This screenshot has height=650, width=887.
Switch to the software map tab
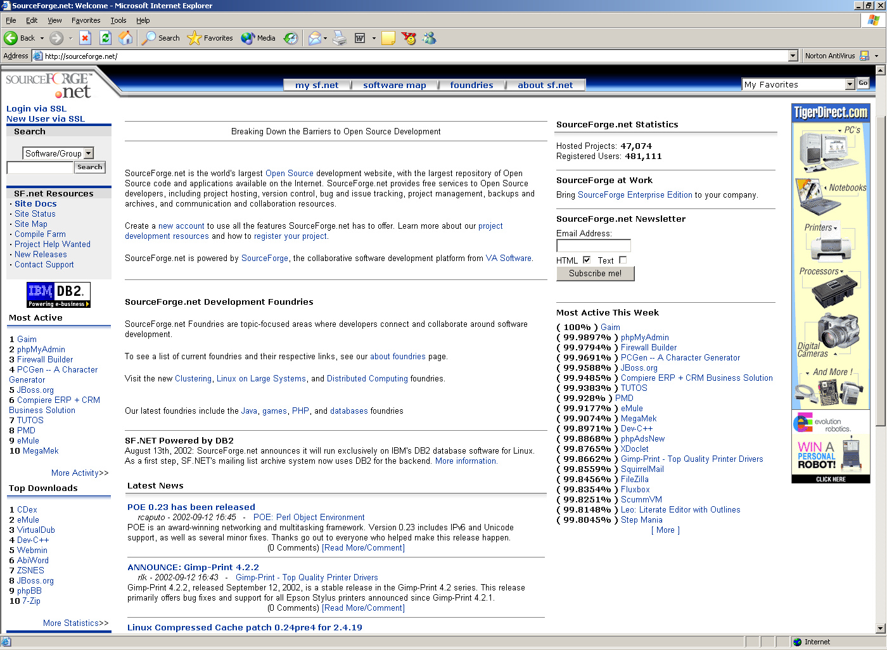point(395,85)
